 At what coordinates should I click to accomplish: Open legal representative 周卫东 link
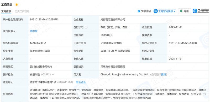coord(34,31)
